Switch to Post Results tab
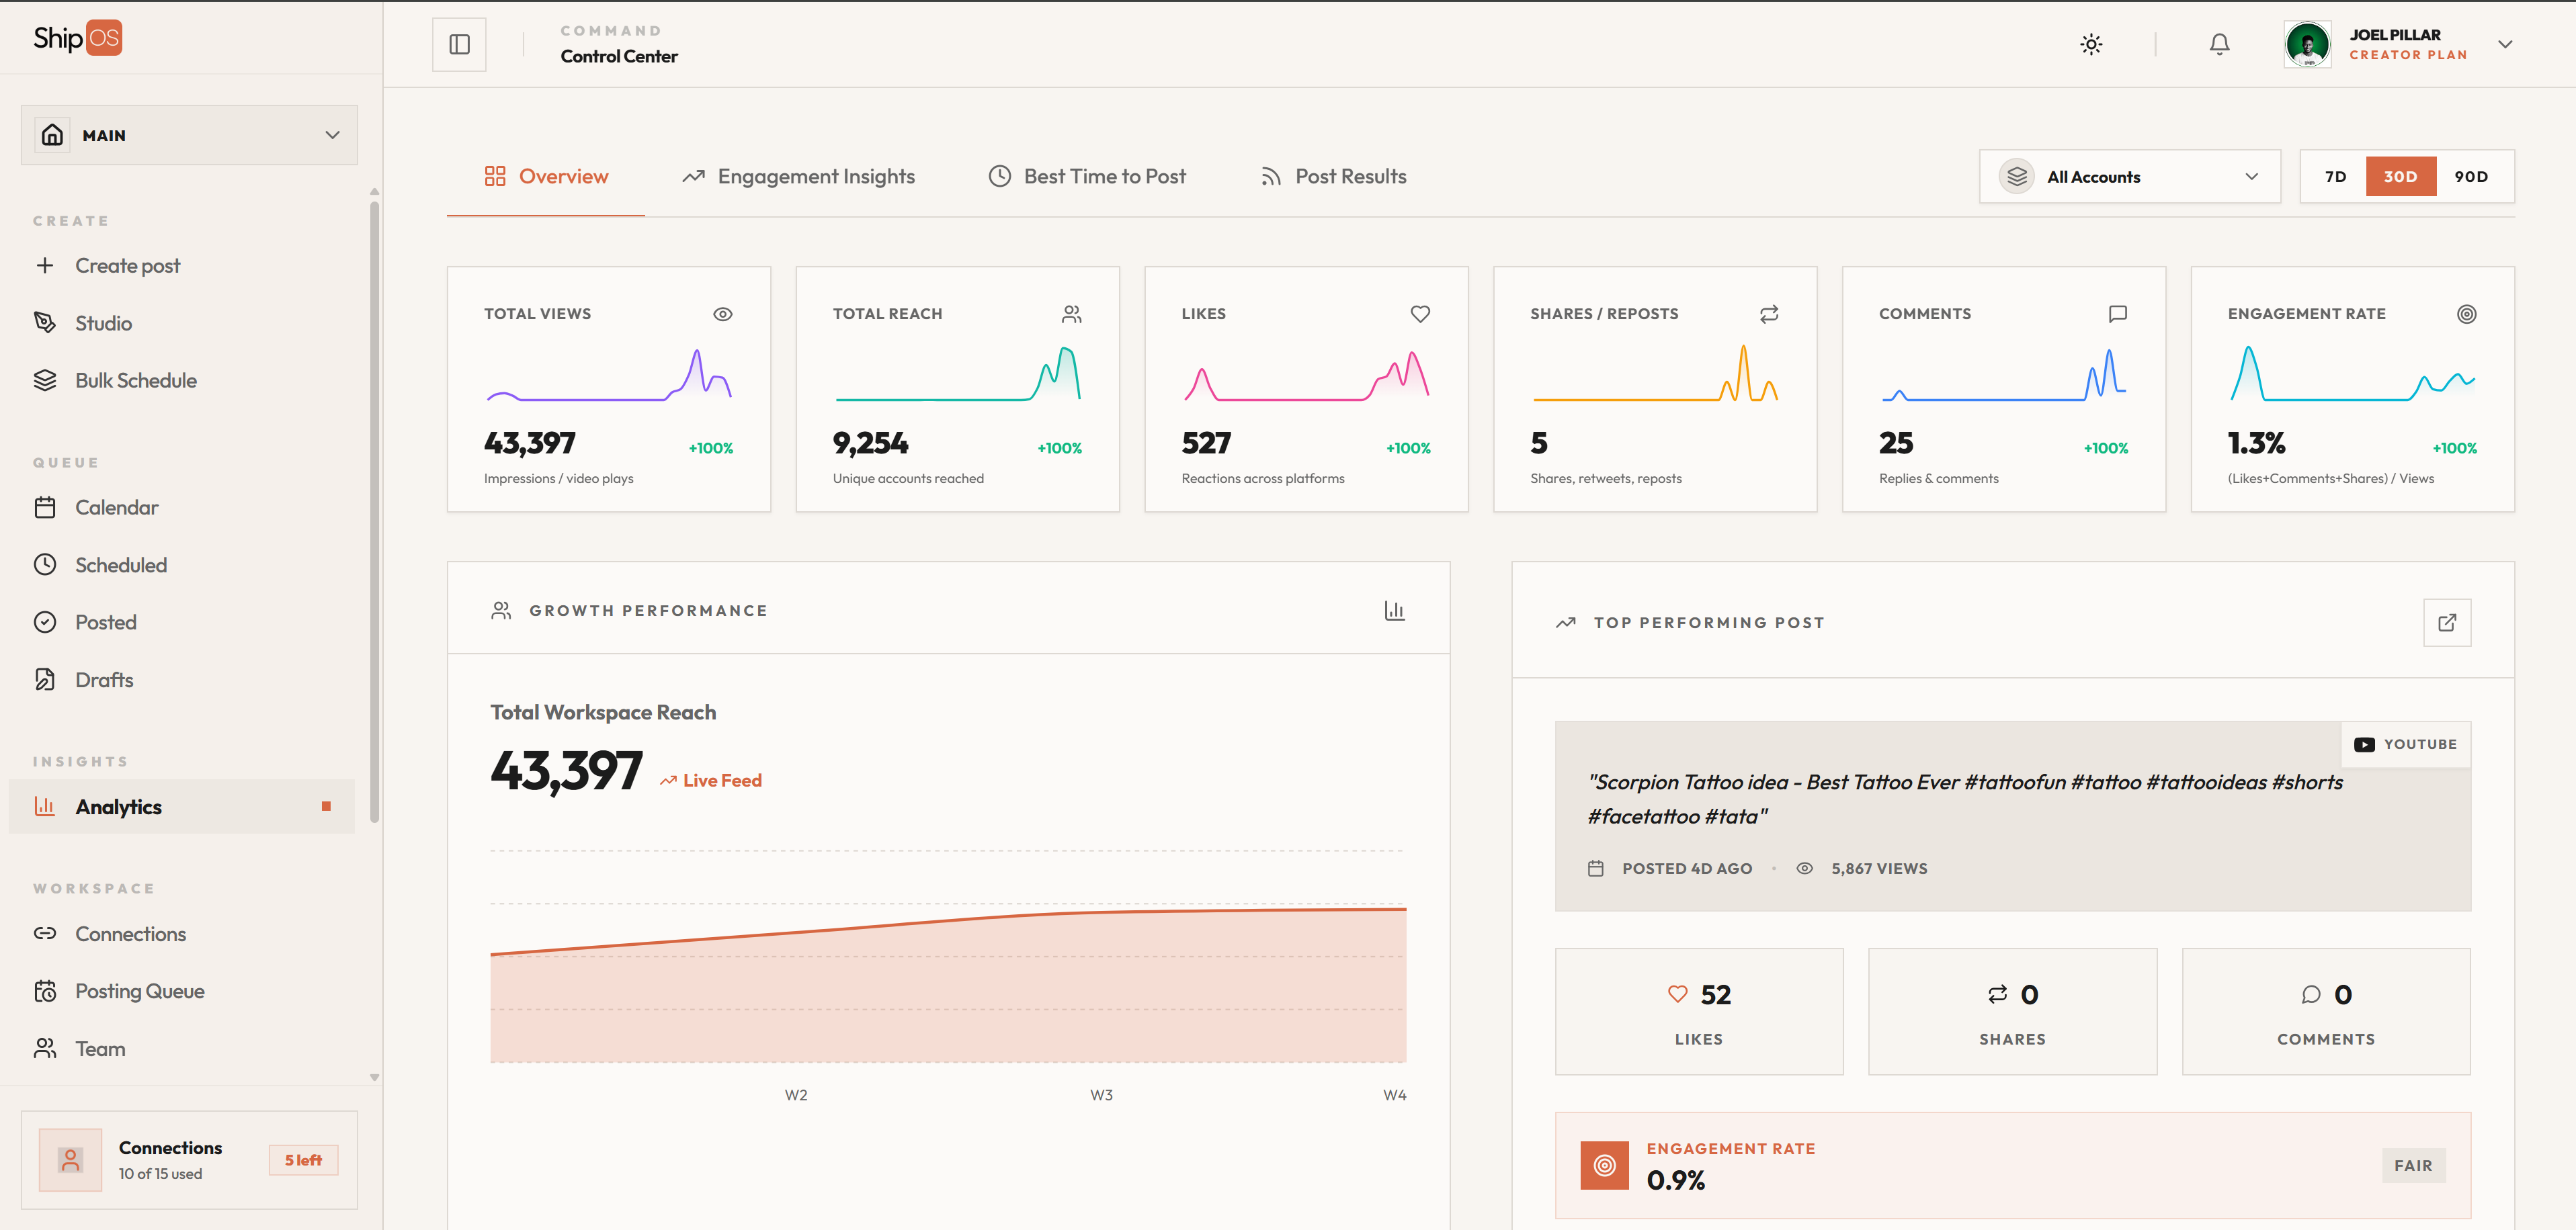The width and height of the screenshot is (2576, 1230). (1333, 177)
